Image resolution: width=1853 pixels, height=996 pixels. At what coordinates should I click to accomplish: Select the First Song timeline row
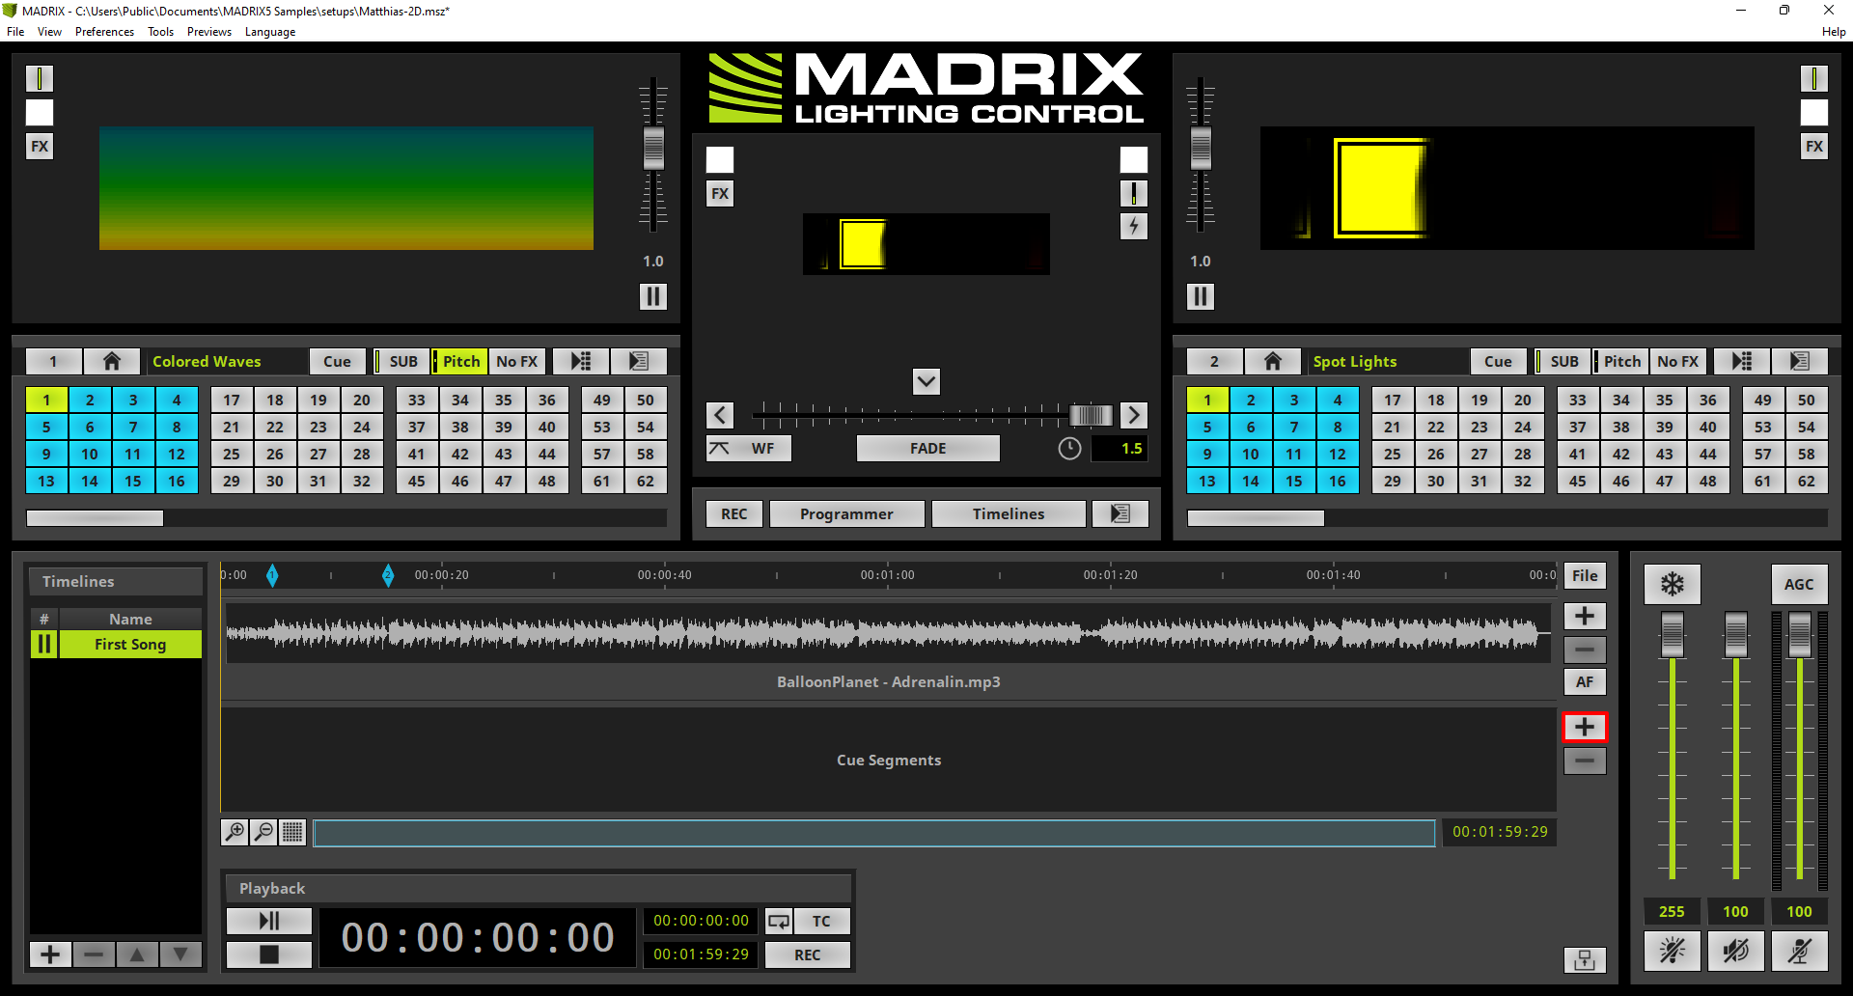click(x=116, y=644)
